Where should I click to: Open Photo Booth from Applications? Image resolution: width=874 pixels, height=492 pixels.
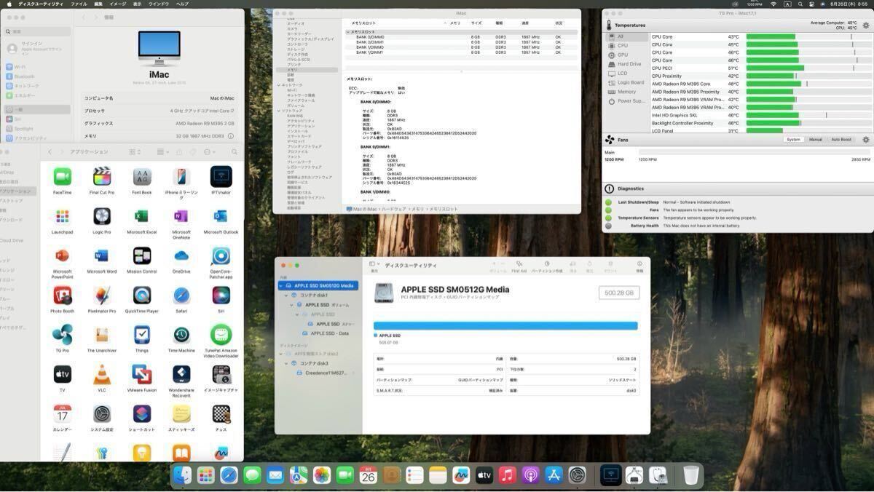pyautogui.click(x=62, y=295)
